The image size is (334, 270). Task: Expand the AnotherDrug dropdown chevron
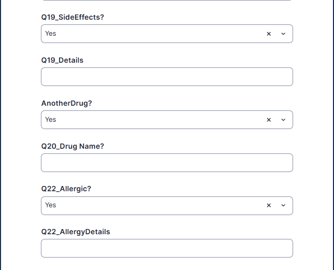283,120
